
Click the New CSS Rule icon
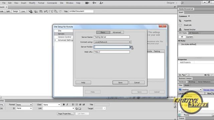pos(208,75)
